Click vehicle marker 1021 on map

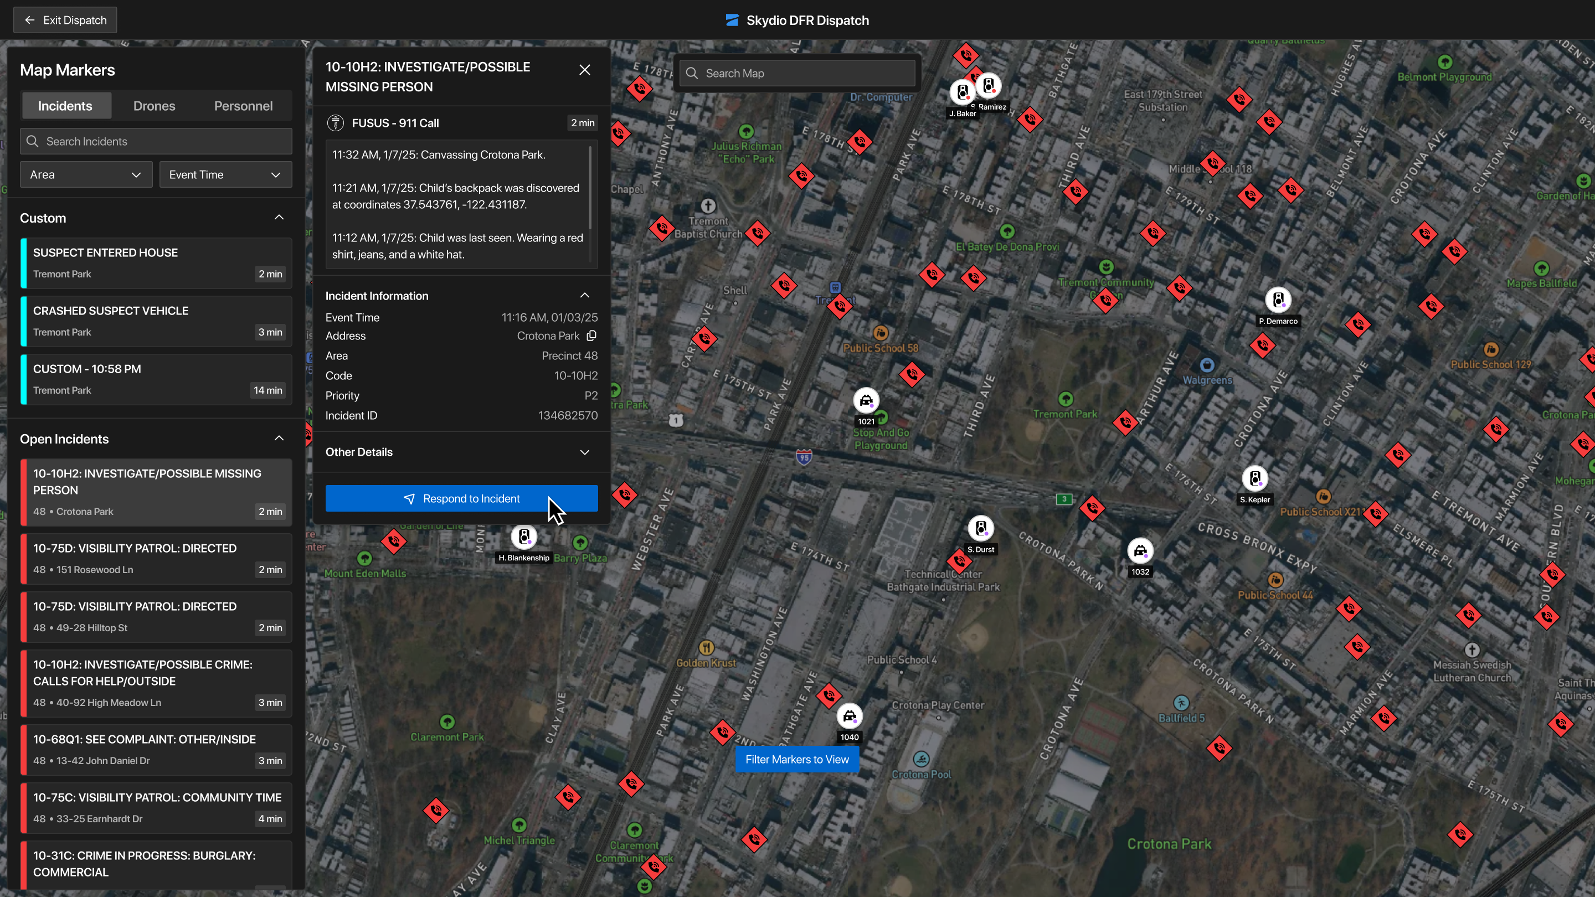pos(866,400)
